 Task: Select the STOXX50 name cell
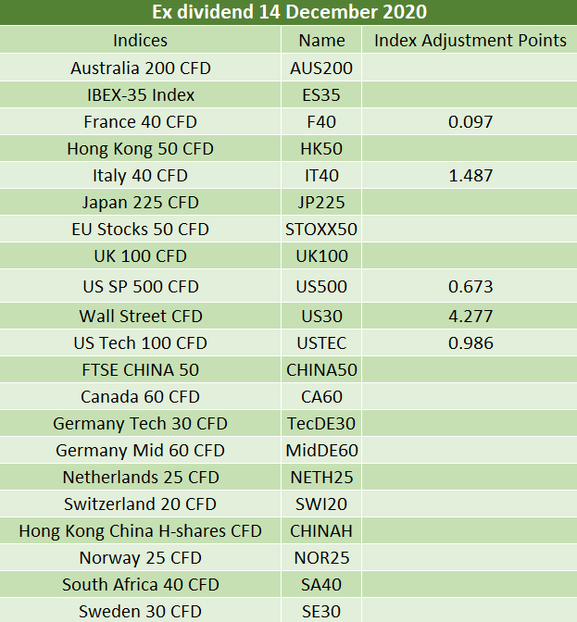321,230
